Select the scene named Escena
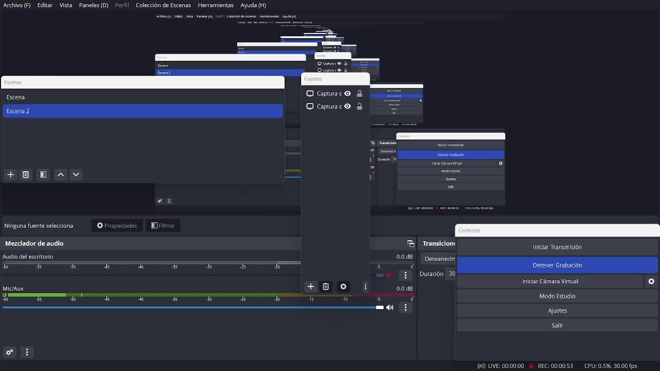660x371 pixels. coord(143,97)
